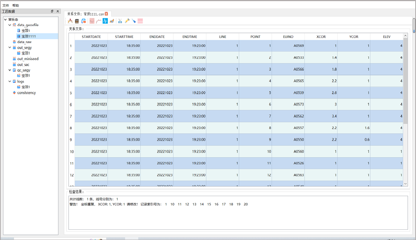Close the 宝顶1111.csv tab

[x=106, y=14]
